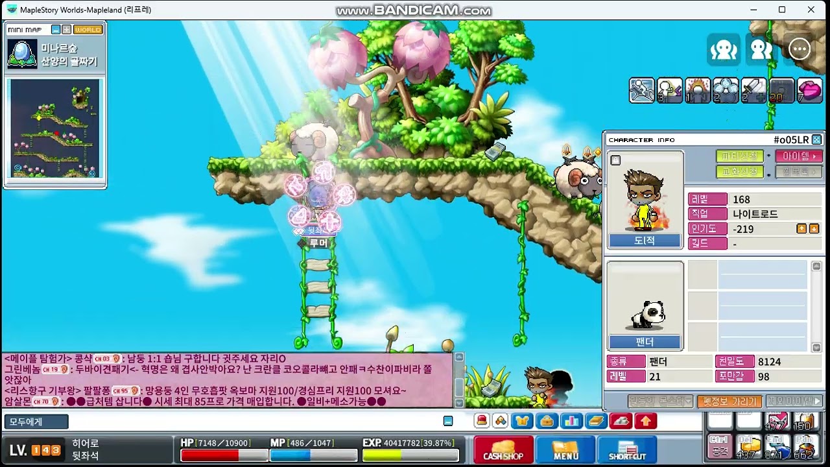Open the inventory bag icon
Image resolution: width=830 pixels, height=467 pixels.
coord(548,421)
